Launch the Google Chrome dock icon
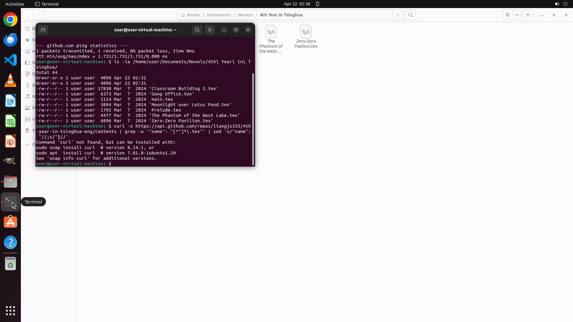Image resolution: width=573 pixels, height=322 pixels. (10, 20)
